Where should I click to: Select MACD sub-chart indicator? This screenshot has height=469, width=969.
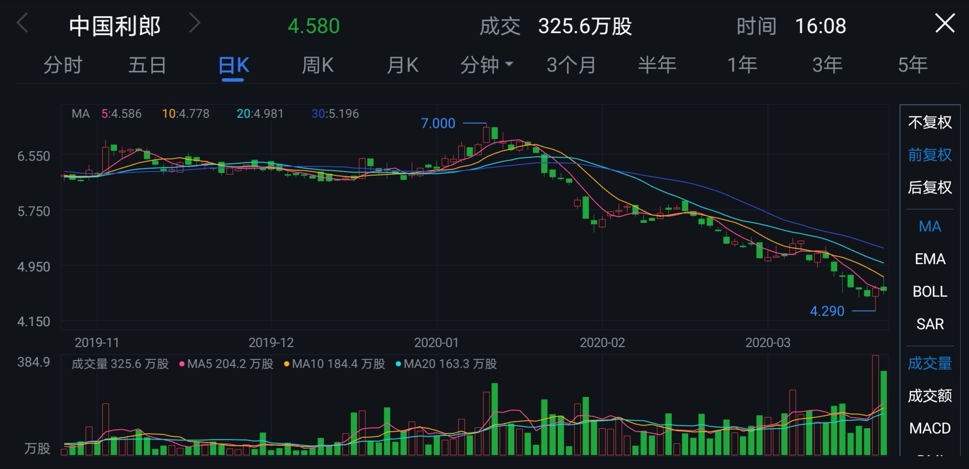point(930,429)
